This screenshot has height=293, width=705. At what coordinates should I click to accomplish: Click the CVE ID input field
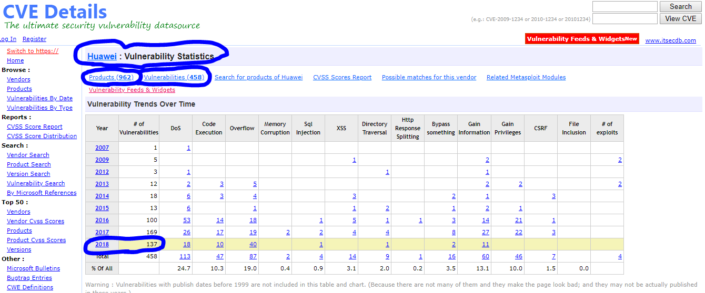point(625,18)
